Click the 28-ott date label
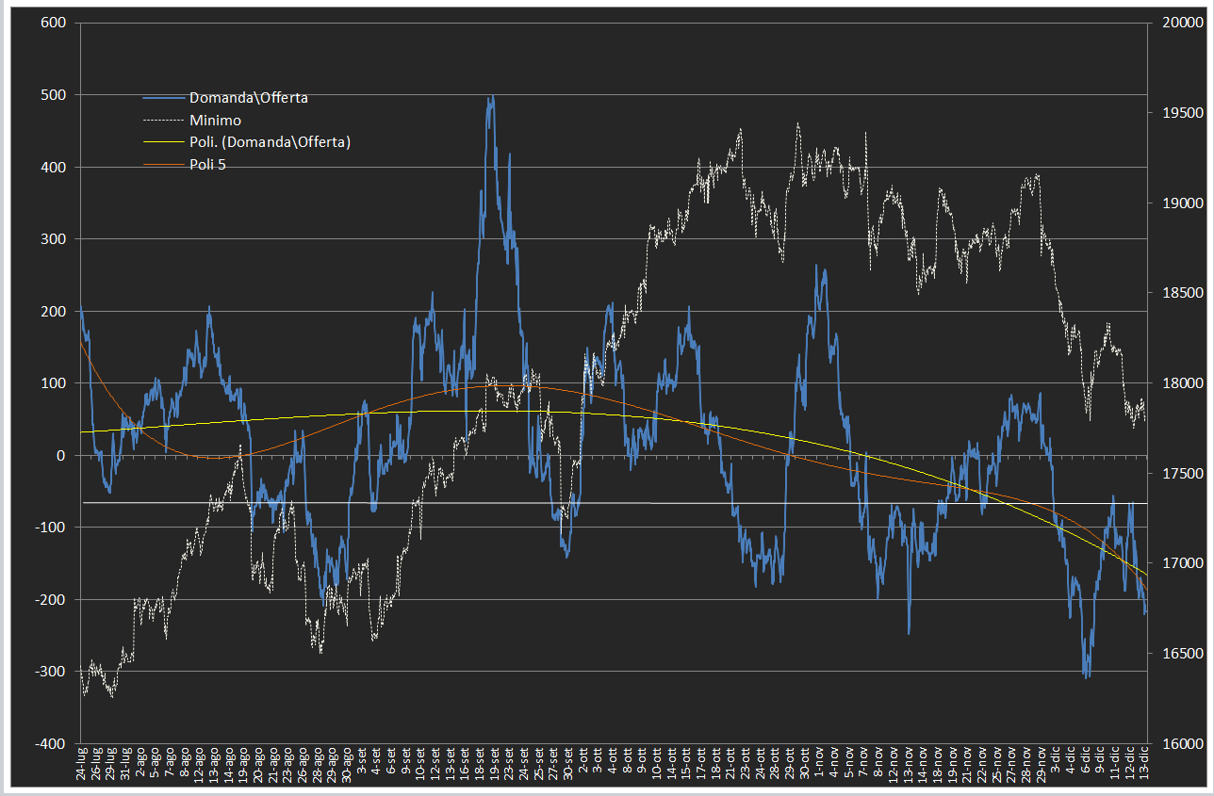Screen dimensions: 1214x796 point(774,763)
